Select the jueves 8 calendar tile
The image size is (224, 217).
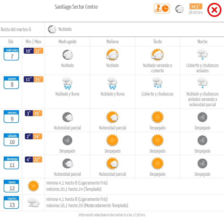point(11,83)
